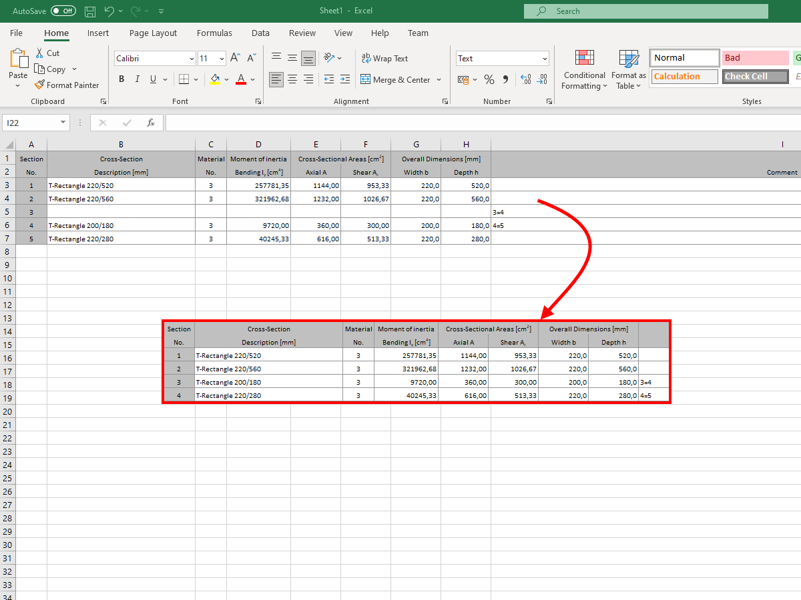Switch to the Review tab
The image size is (801, 600).
pos(302,33)
